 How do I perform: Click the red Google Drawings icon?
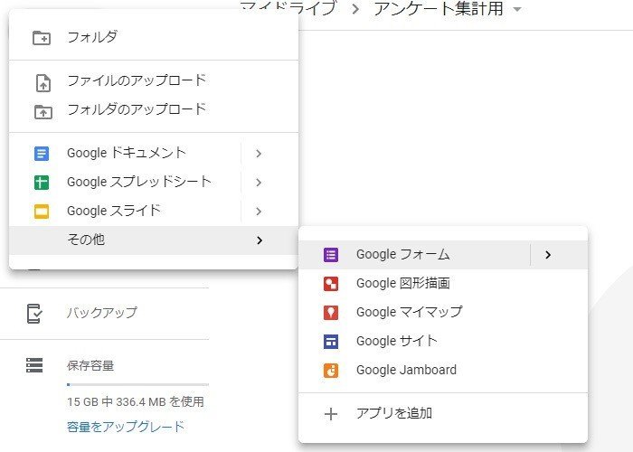(x=331, y=284)
